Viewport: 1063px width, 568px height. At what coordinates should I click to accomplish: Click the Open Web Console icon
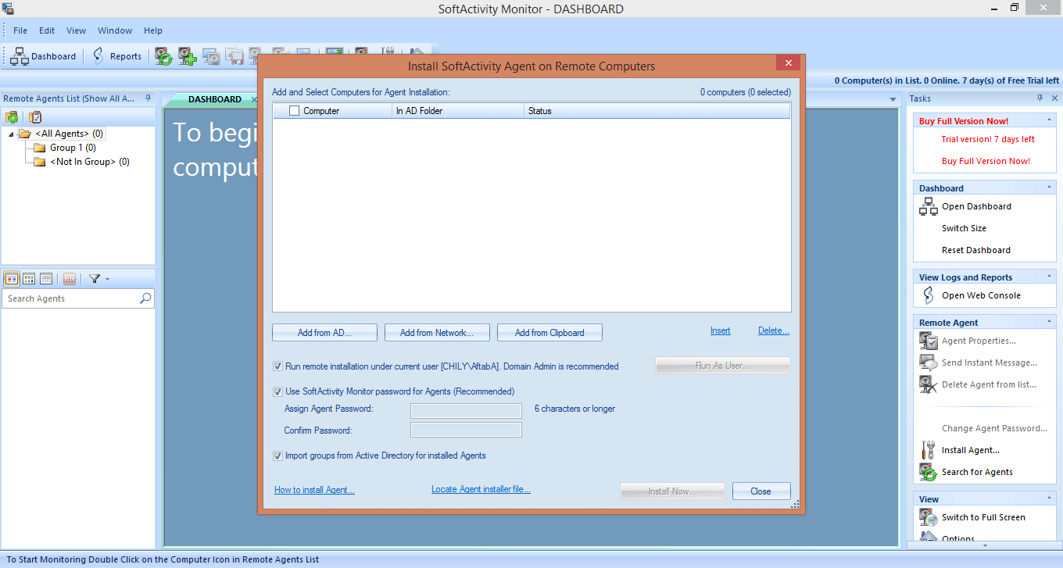click(929, 295)
